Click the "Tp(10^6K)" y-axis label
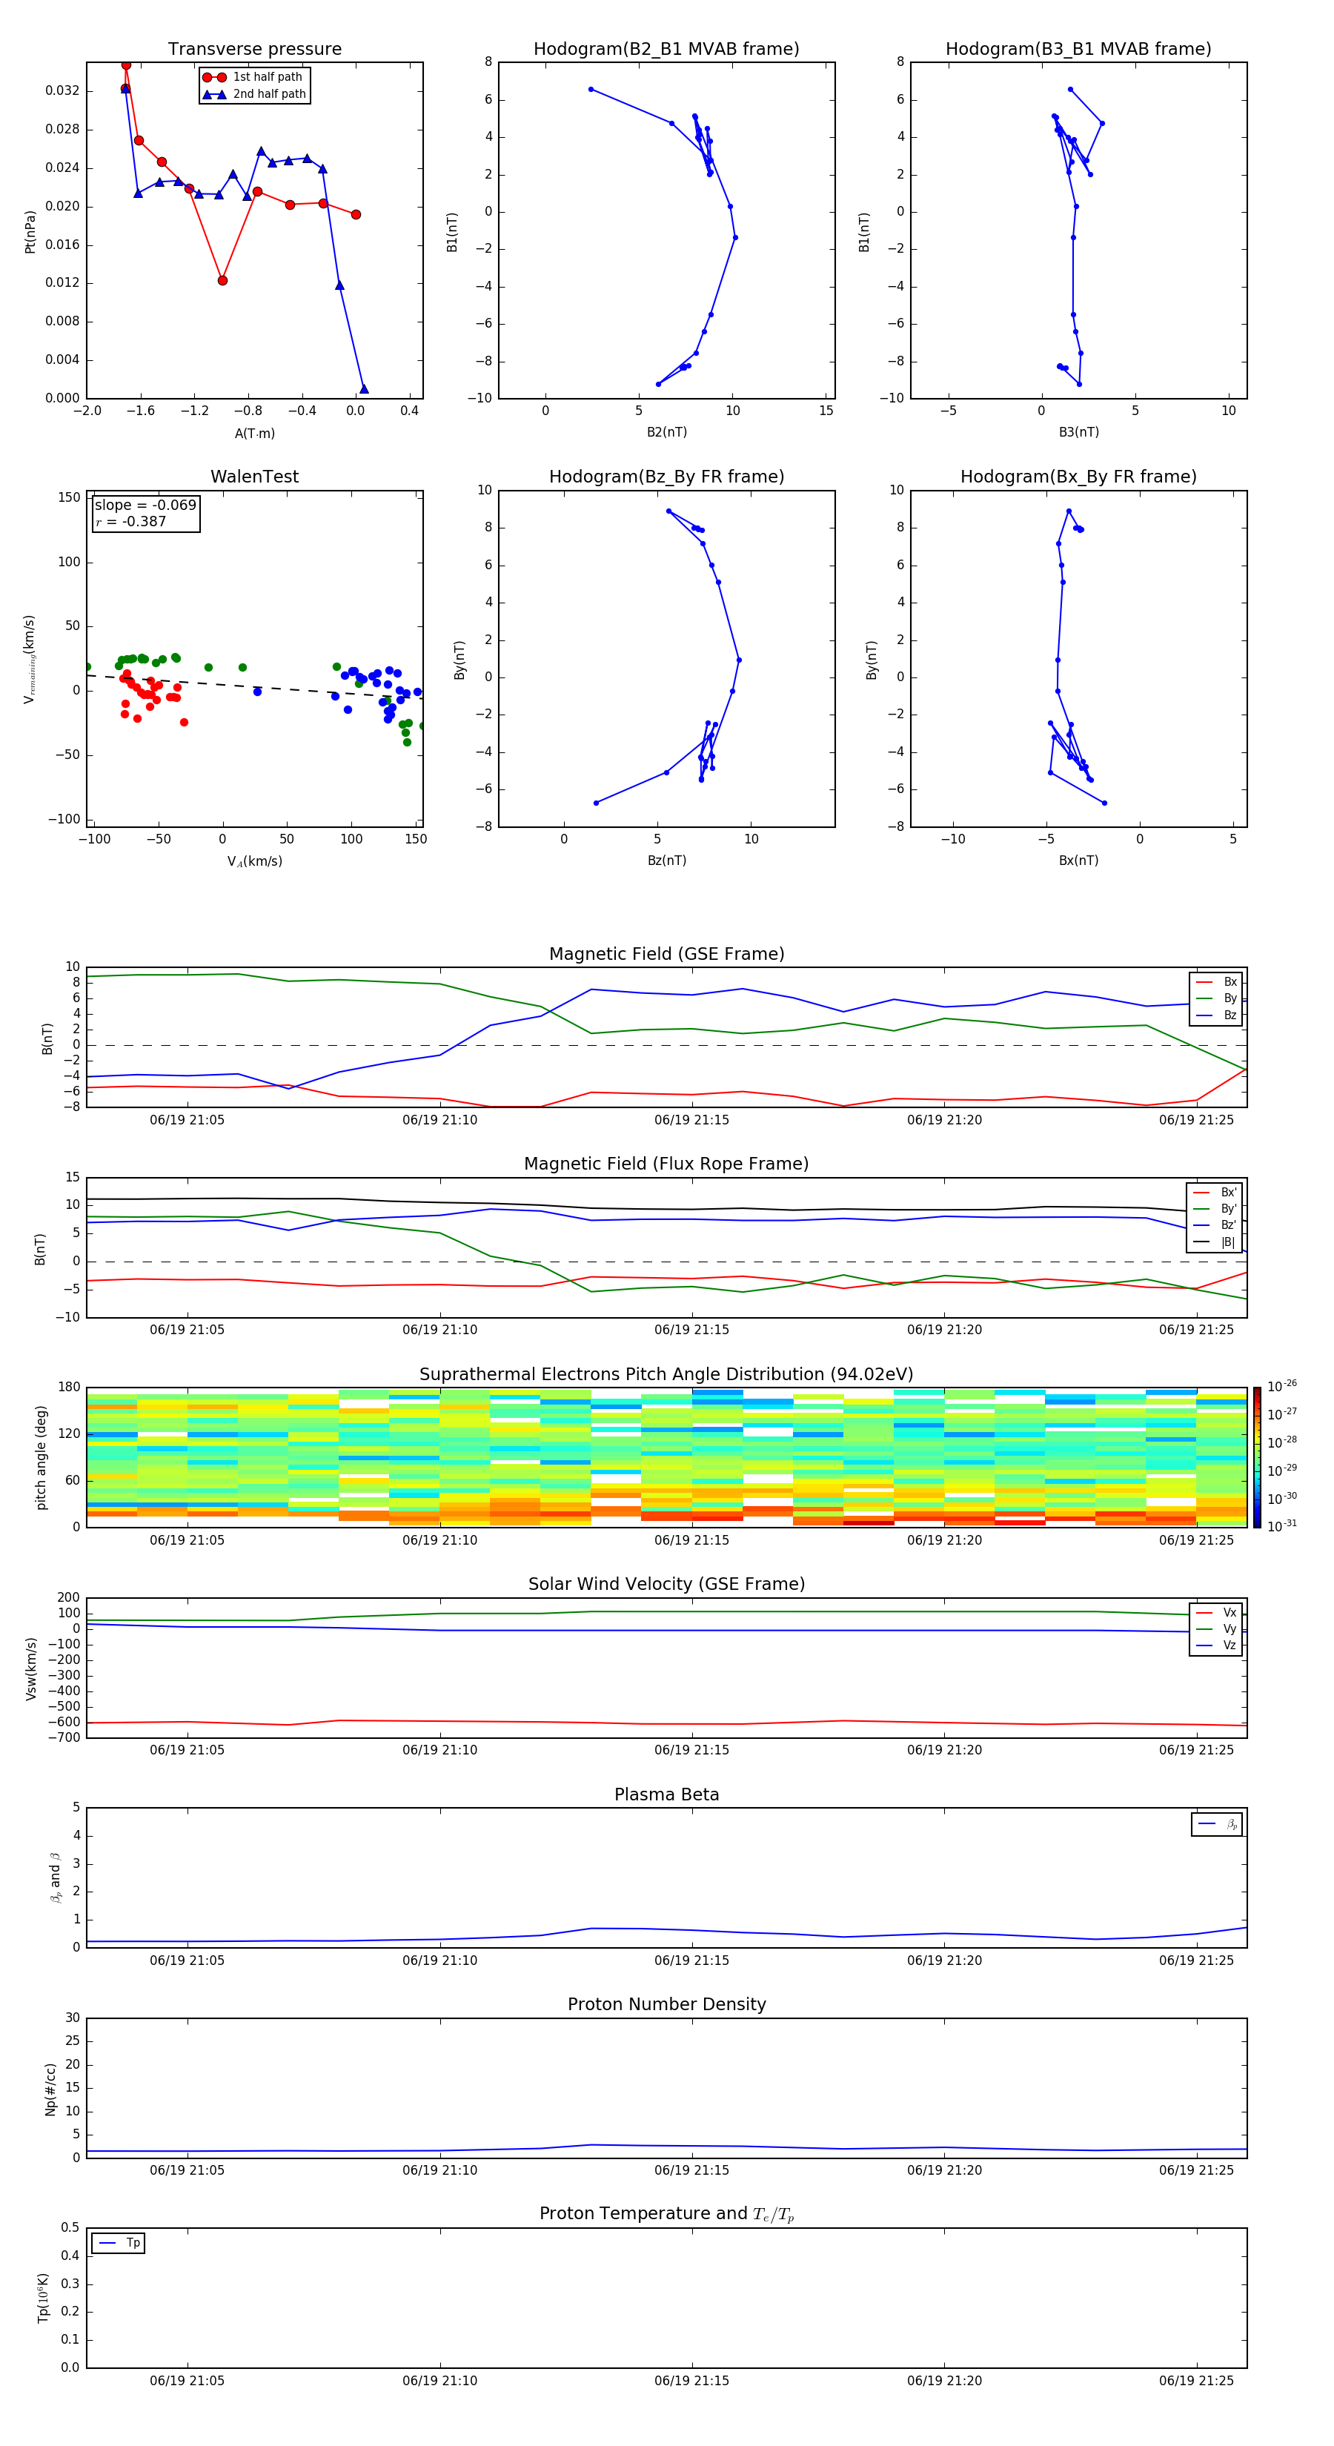This screenshot has height=2446, width=1334. point(43,2298)
